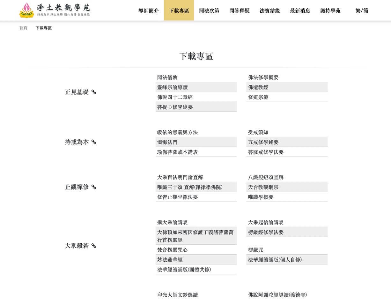Screen dimensions: 391x299
Task: Select 楞嚴經修學法要 link
Action: [x=266, y=232]
